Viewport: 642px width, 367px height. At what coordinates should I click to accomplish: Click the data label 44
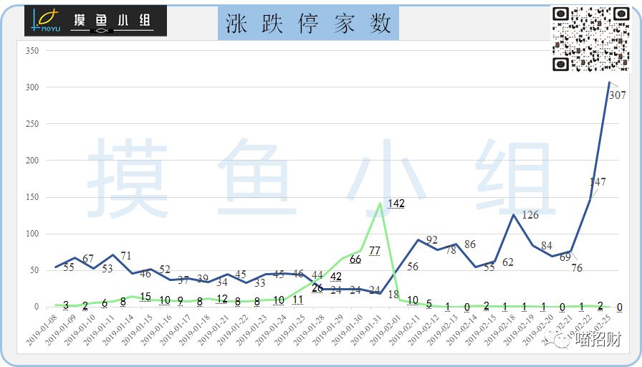point(317,275)
